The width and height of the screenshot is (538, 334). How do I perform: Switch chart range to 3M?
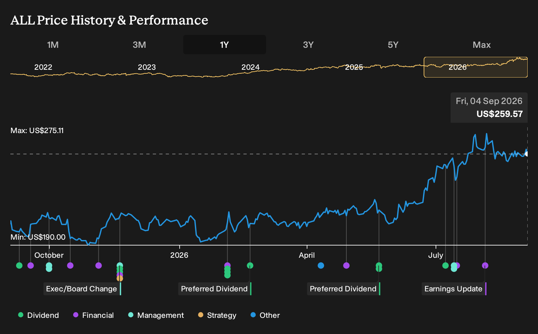(139, 45)
